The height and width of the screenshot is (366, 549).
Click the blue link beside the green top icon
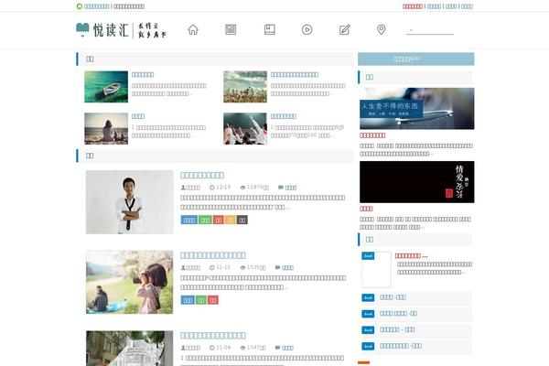point(97,6)
